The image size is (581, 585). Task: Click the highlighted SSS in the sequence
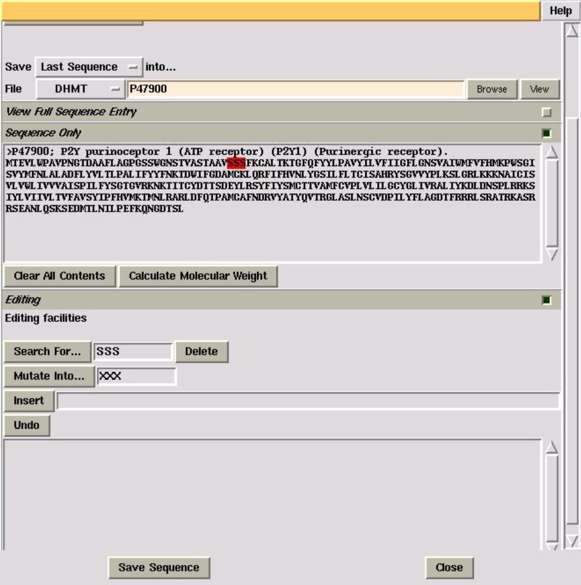pos(236,162)
